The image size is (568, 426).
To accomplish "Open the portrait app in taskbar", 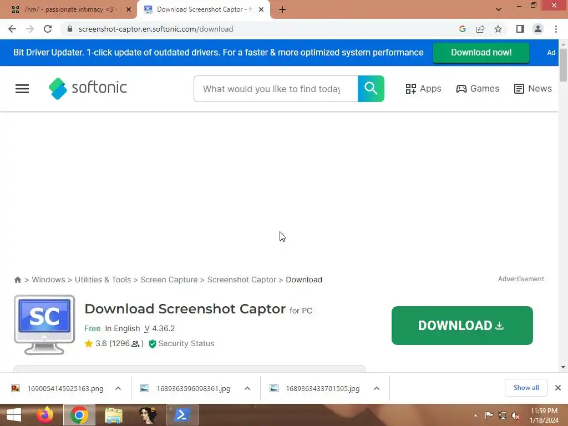I will click(148, 415).
